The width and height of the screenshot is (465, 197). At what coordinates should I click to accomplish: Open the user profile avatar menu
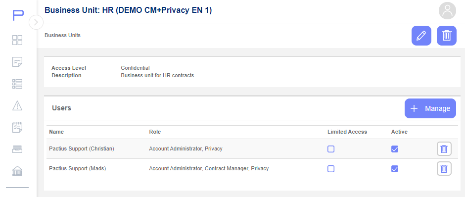click(x=447, y=11)
